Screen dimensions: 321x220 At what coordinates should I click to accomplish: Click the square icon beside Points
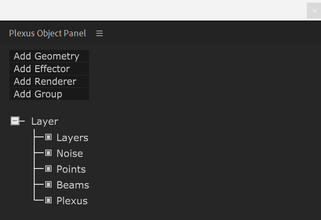48,169
